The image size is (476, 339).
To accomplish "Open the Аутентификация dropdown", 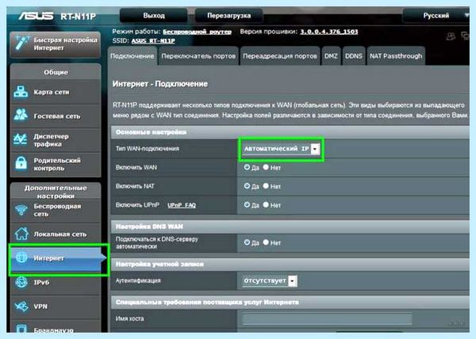I will coord(270,281).
